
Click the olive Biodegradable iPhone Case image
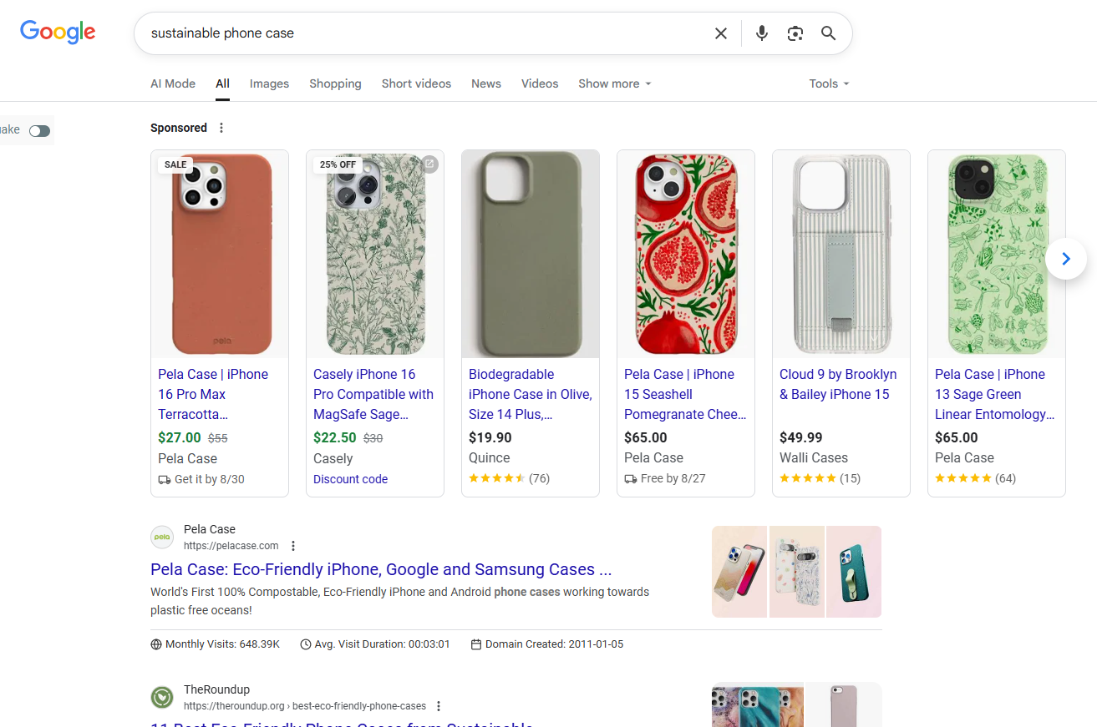coord(531,254)
